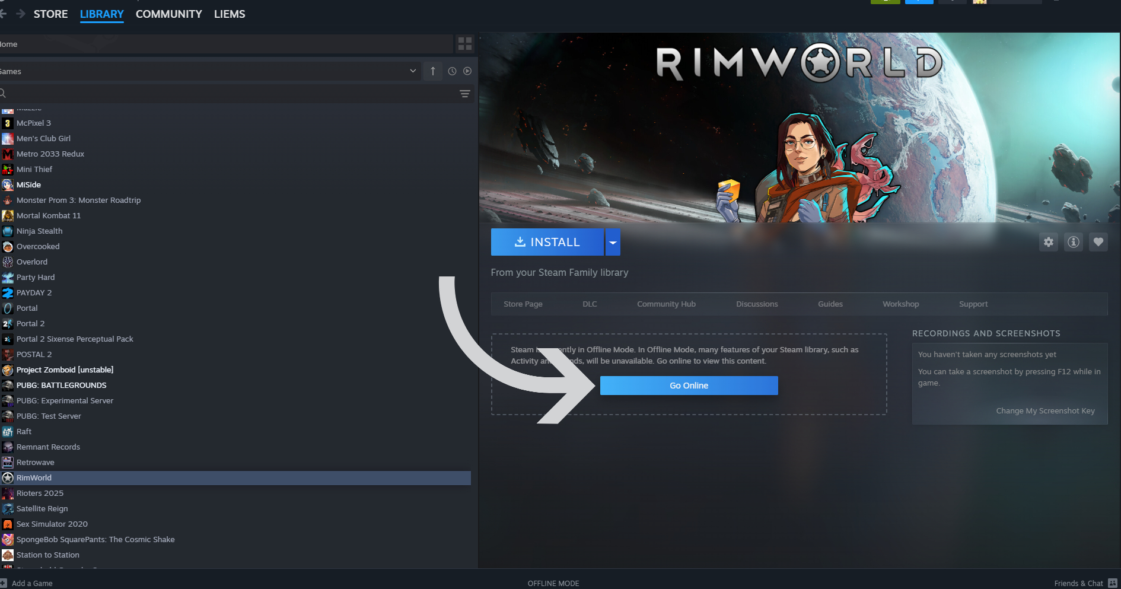Switch to the STORE tab
This screenshot has height=589, width=1121.
(x=50, y=14)
